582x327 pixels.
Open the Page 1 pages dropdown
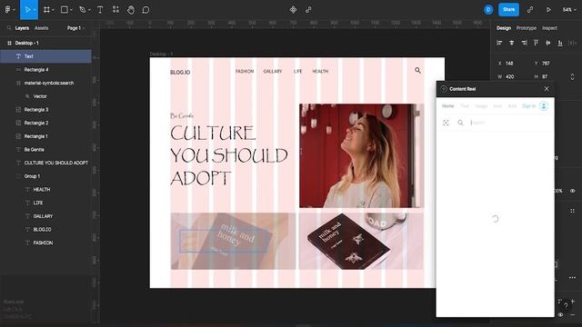click(x=75, y=28)
